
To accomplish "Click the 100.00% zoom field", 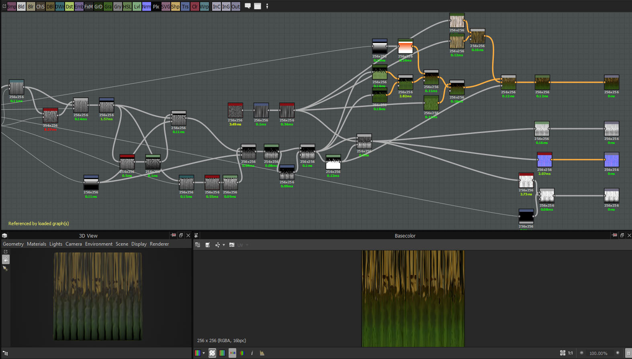I will tap(598, 353).
